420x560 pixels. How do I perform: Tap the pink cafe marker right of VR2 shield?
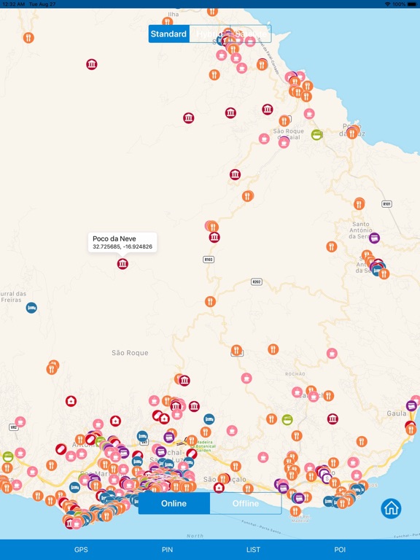click(x=20, y=421)
